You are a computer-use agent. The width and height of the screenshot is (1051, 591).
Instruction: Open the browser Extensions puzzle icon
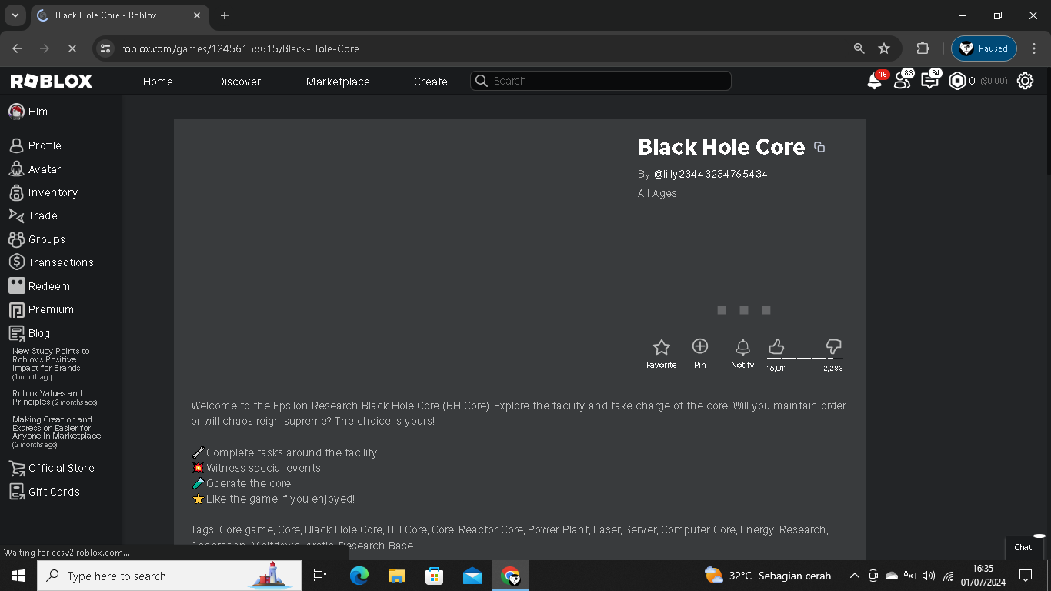click(923, 48)
